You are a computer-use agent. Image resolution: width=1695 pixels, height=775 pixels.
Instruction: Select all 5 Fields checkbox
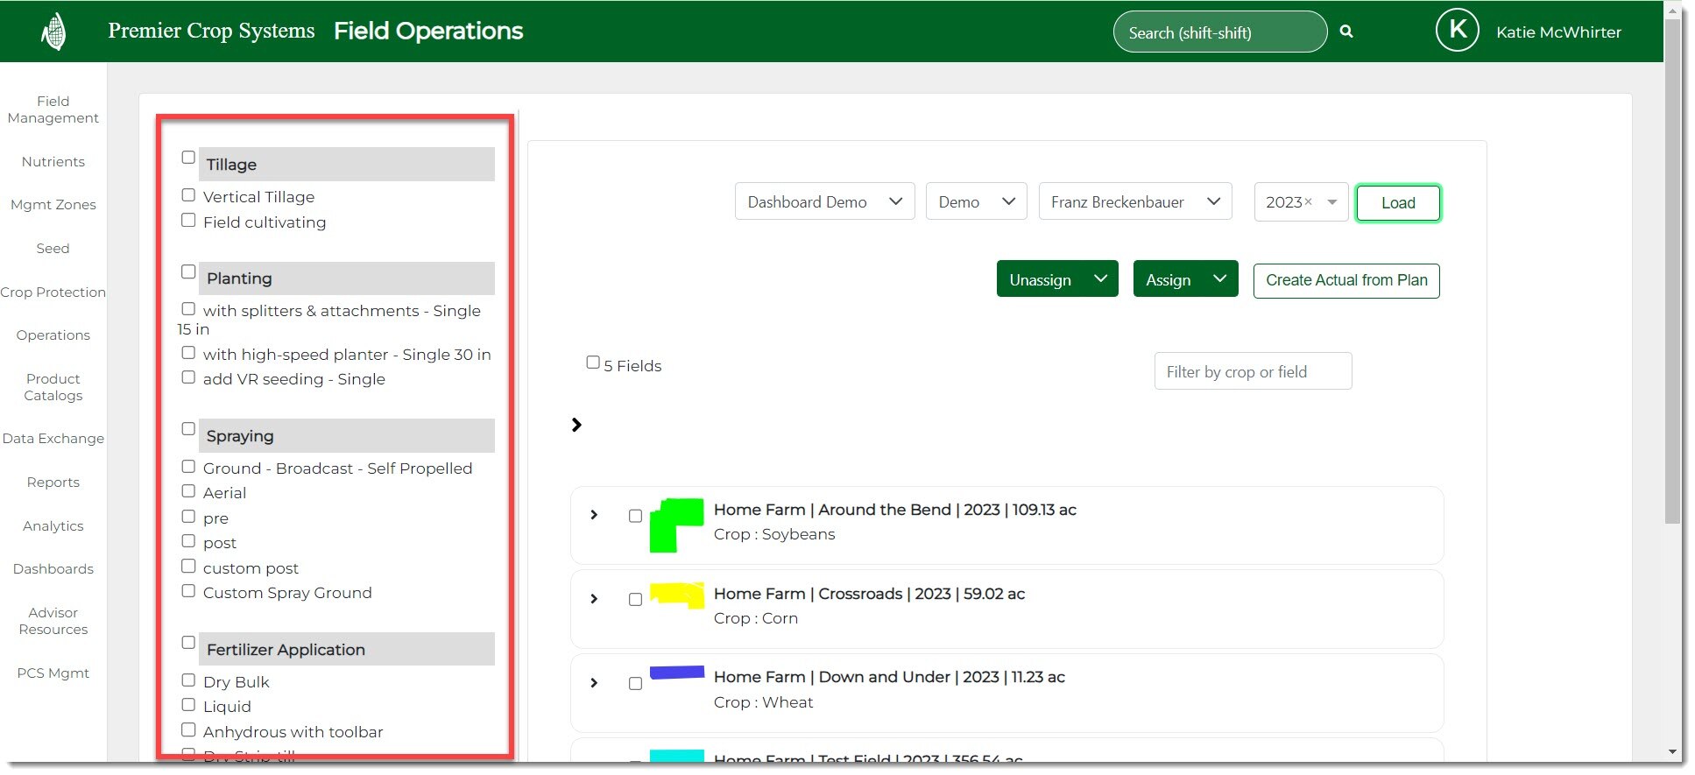pos(593,363)
